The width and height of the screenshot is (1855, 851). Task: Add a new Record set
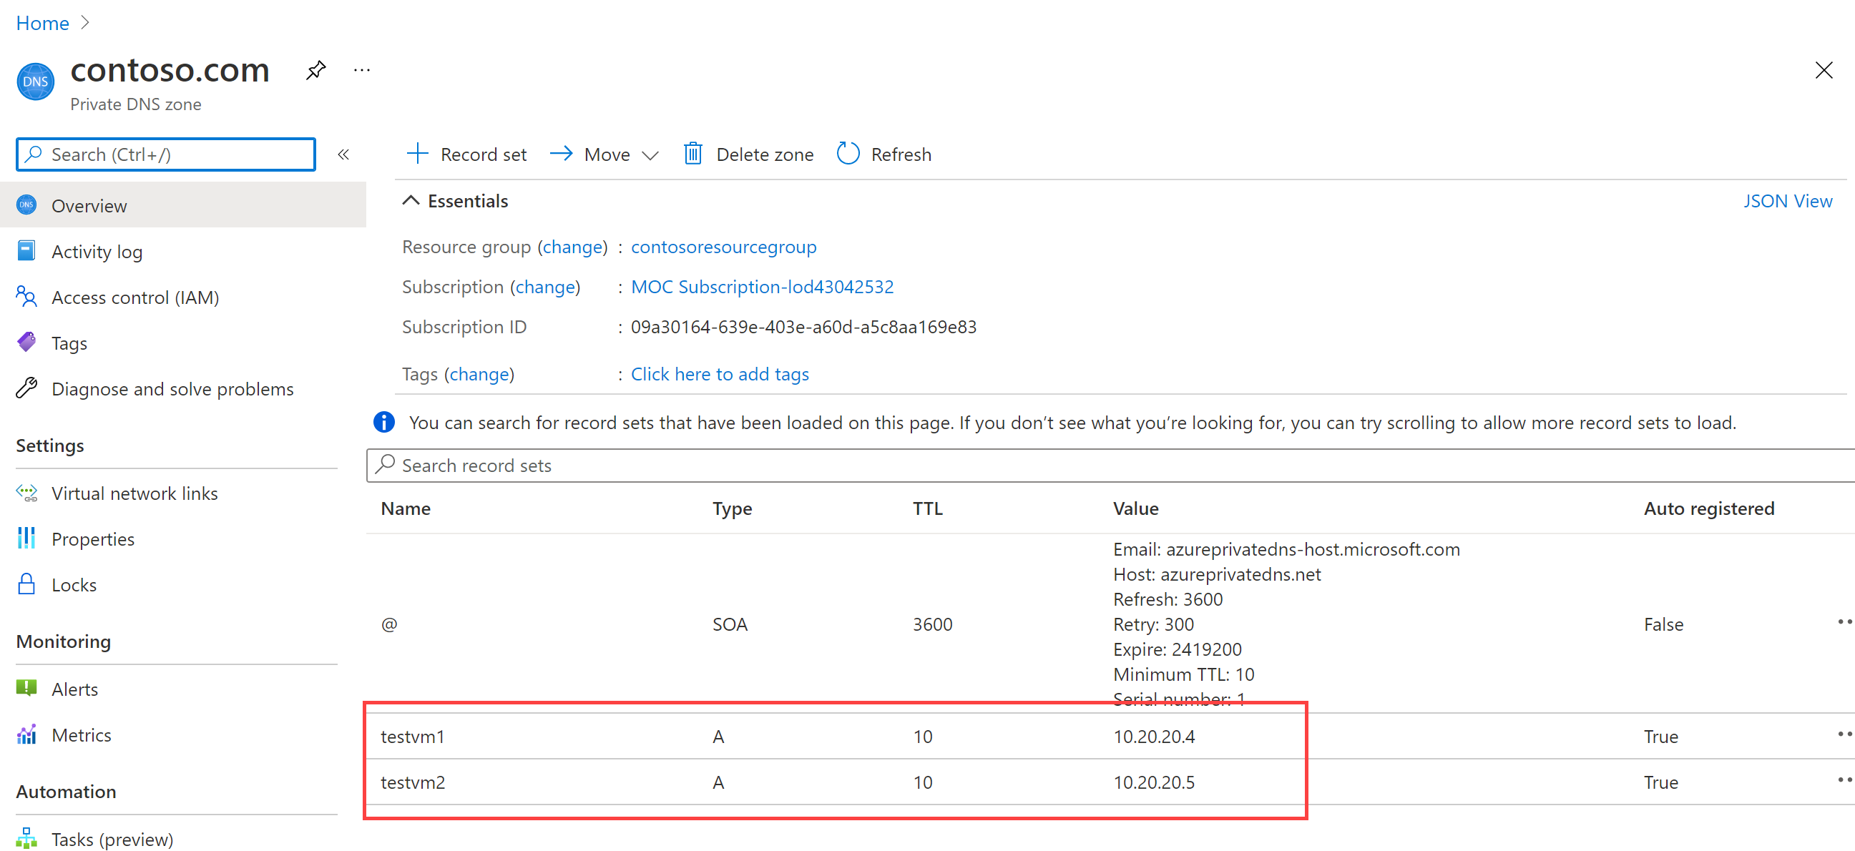465,153
